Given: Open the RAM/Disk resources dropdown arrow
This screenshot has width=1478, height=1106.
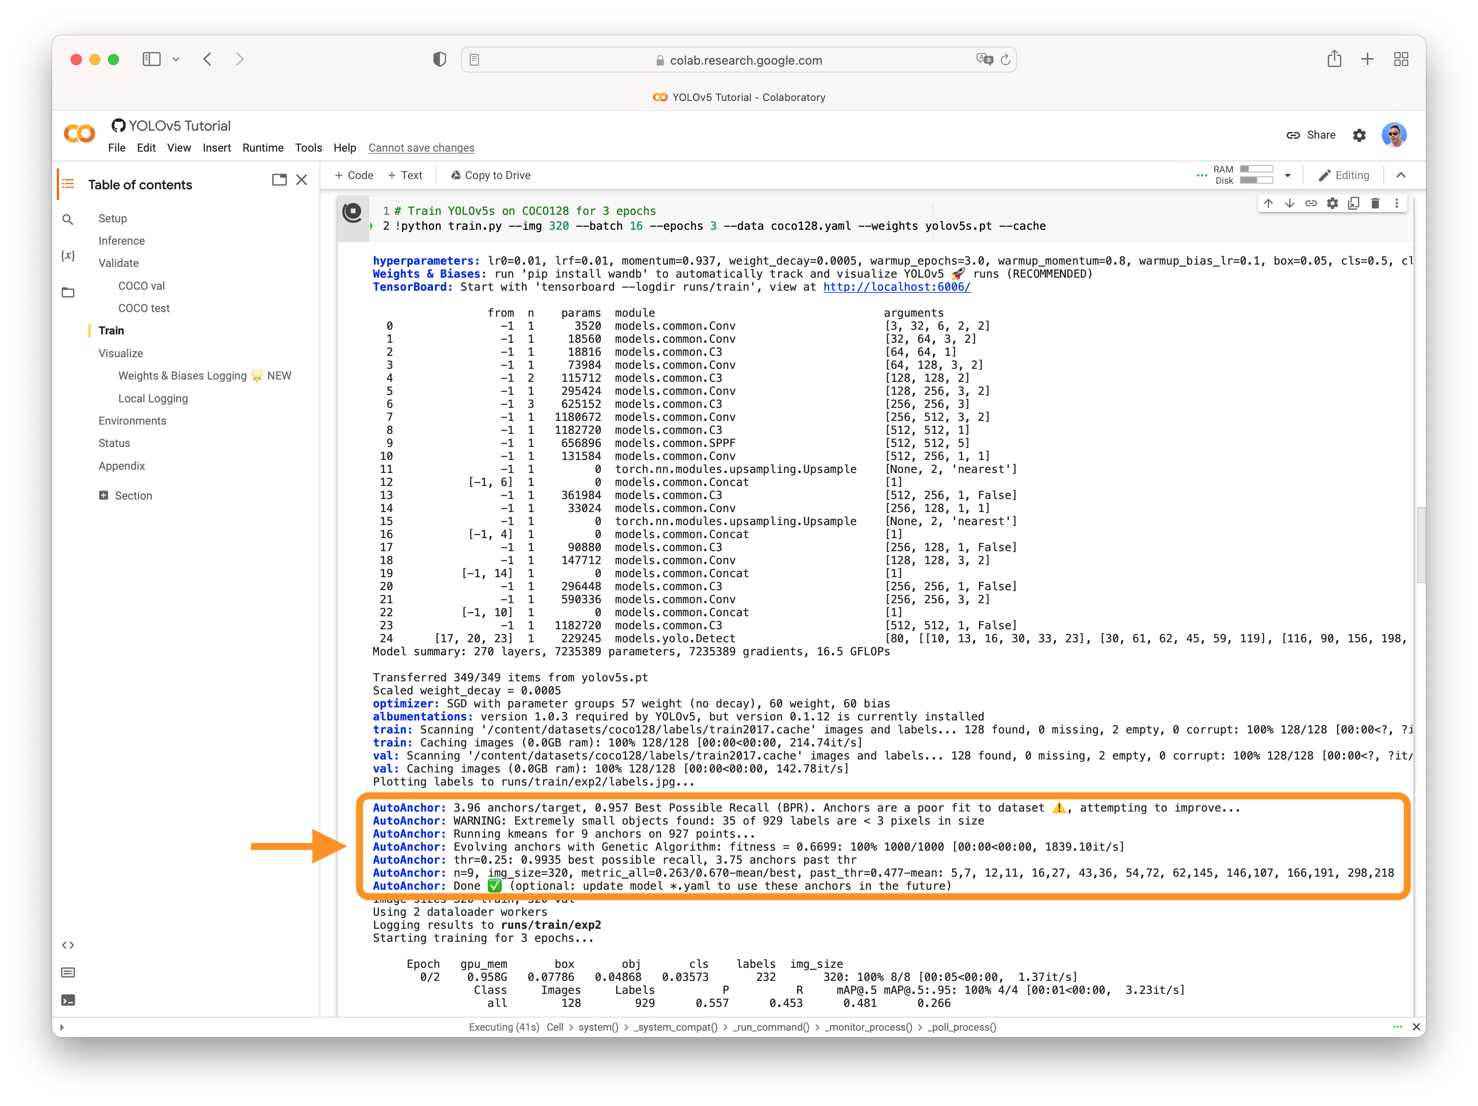Looking at the screenshot, I should (x=1288, y=175).
